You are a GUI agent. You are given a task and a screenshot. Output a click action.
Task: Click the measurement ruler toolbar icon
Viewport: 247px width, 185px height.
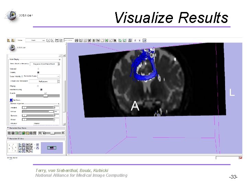pyautogui.click(x=111, y=40)
